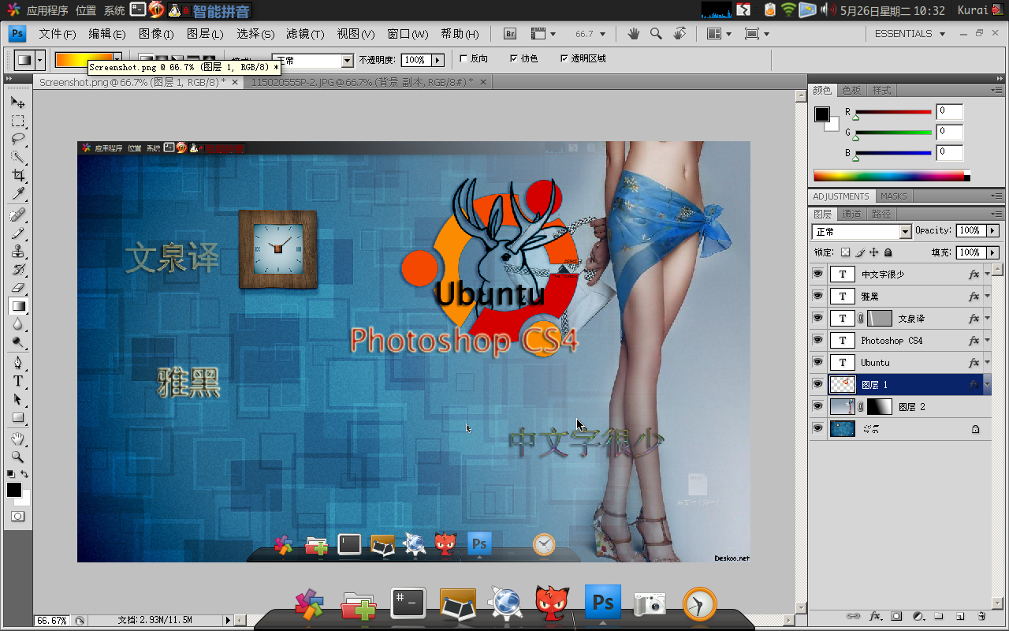The image size is (1009, 631).
Task: Select the Move tool
Action: point(17,103)
